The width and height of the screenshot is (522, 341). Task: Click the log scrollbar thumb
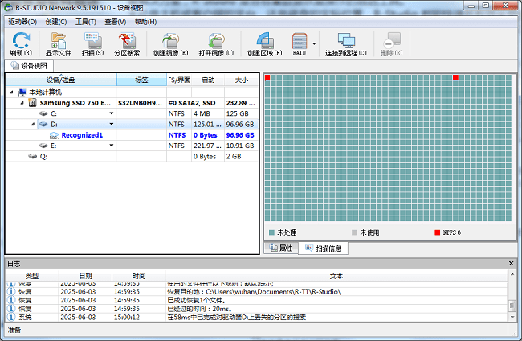tap(512, 305)
